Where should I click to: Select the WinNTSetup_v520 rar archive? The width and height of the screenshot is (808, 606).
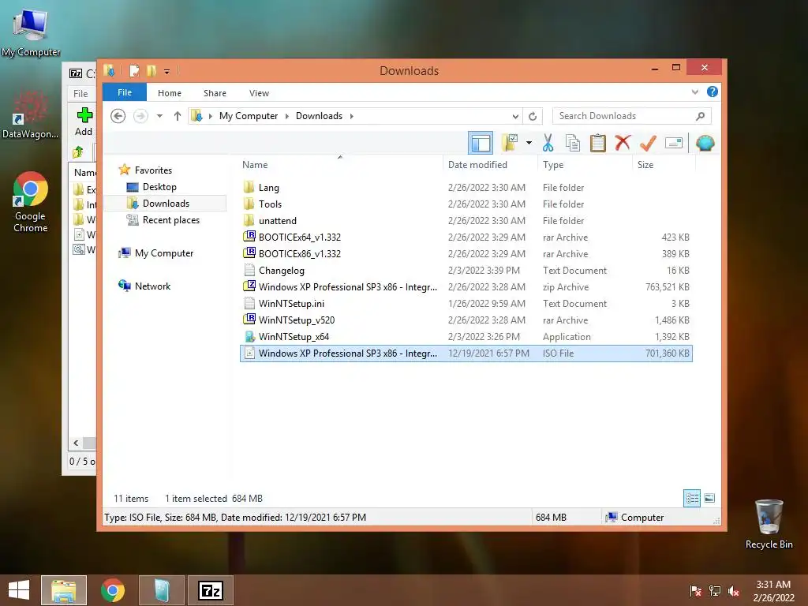click(x=466, y=320)
